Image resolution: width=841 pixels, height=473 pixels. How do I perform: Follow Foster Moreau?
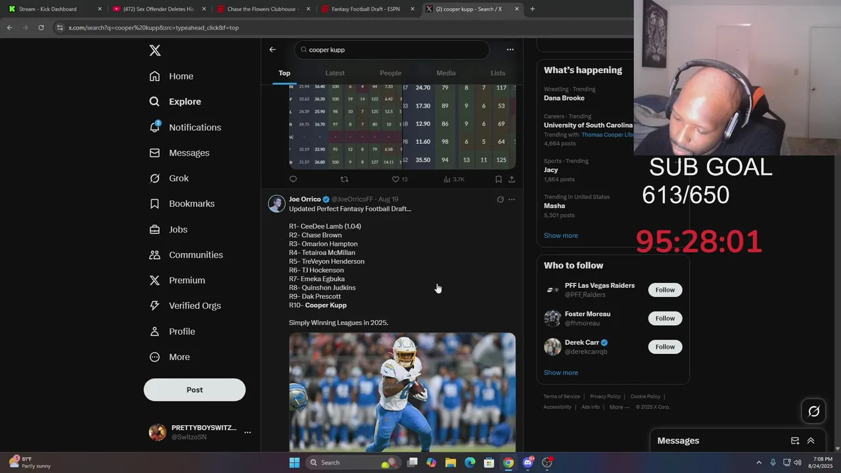tap(665, 319)
